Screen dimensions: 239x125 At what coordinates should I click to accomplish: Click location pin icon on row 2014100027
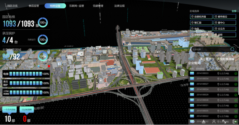[218, 84]
